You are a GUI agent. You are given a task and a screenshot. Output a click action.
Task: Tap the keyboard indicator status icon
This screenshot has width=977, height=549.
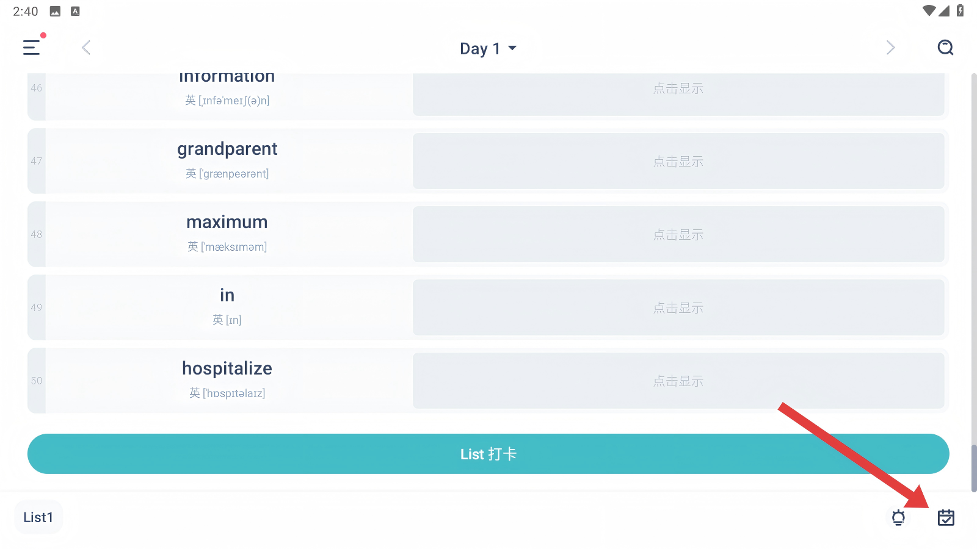click(75, 11)
